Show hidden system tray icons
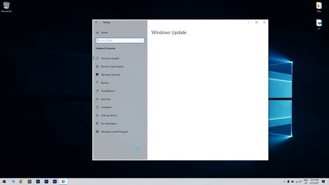Screen dimensions: 329x185 [284, 181]
